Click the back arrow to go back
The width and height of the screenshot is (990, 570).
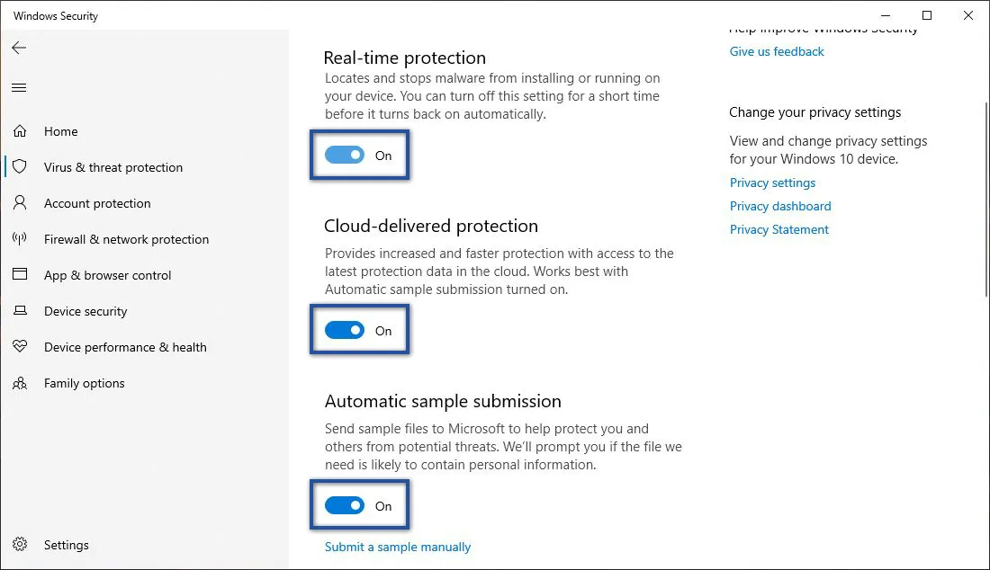pos(19,48)
